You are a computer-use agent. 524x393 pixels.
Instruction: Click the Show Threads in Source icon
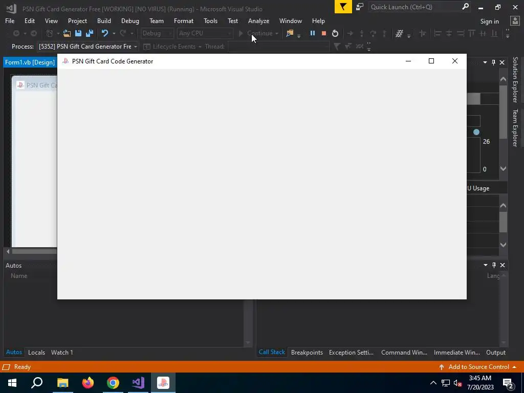(x=399, y=33)
